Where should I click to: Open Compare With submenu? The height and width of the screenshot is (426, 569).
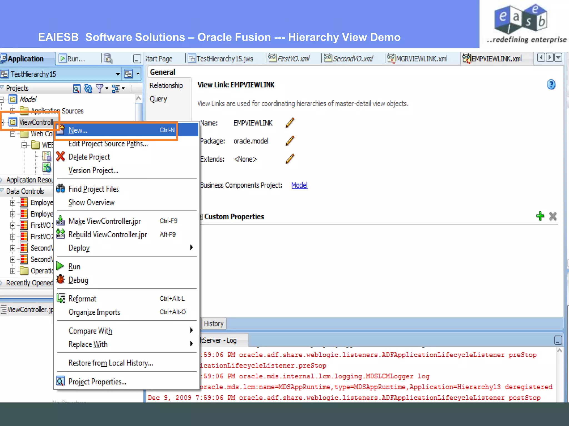click(127, 331)
